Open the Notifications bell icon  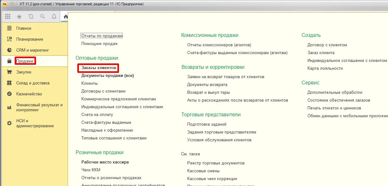[54, 17]
